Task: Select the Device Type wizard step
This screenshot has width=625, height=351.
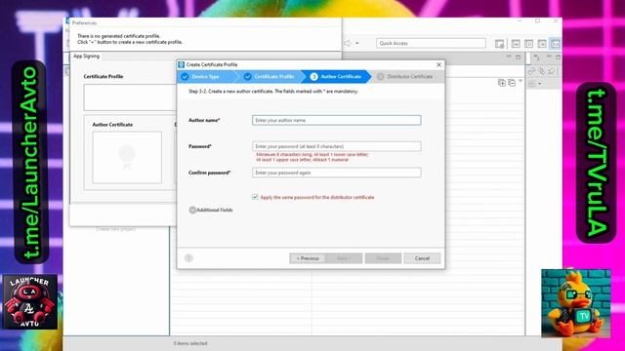Action: (x=206, y=76)
